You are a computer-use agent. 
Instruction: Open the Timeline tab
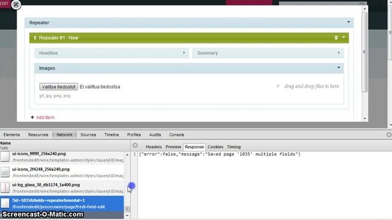[x=111, y=134]
